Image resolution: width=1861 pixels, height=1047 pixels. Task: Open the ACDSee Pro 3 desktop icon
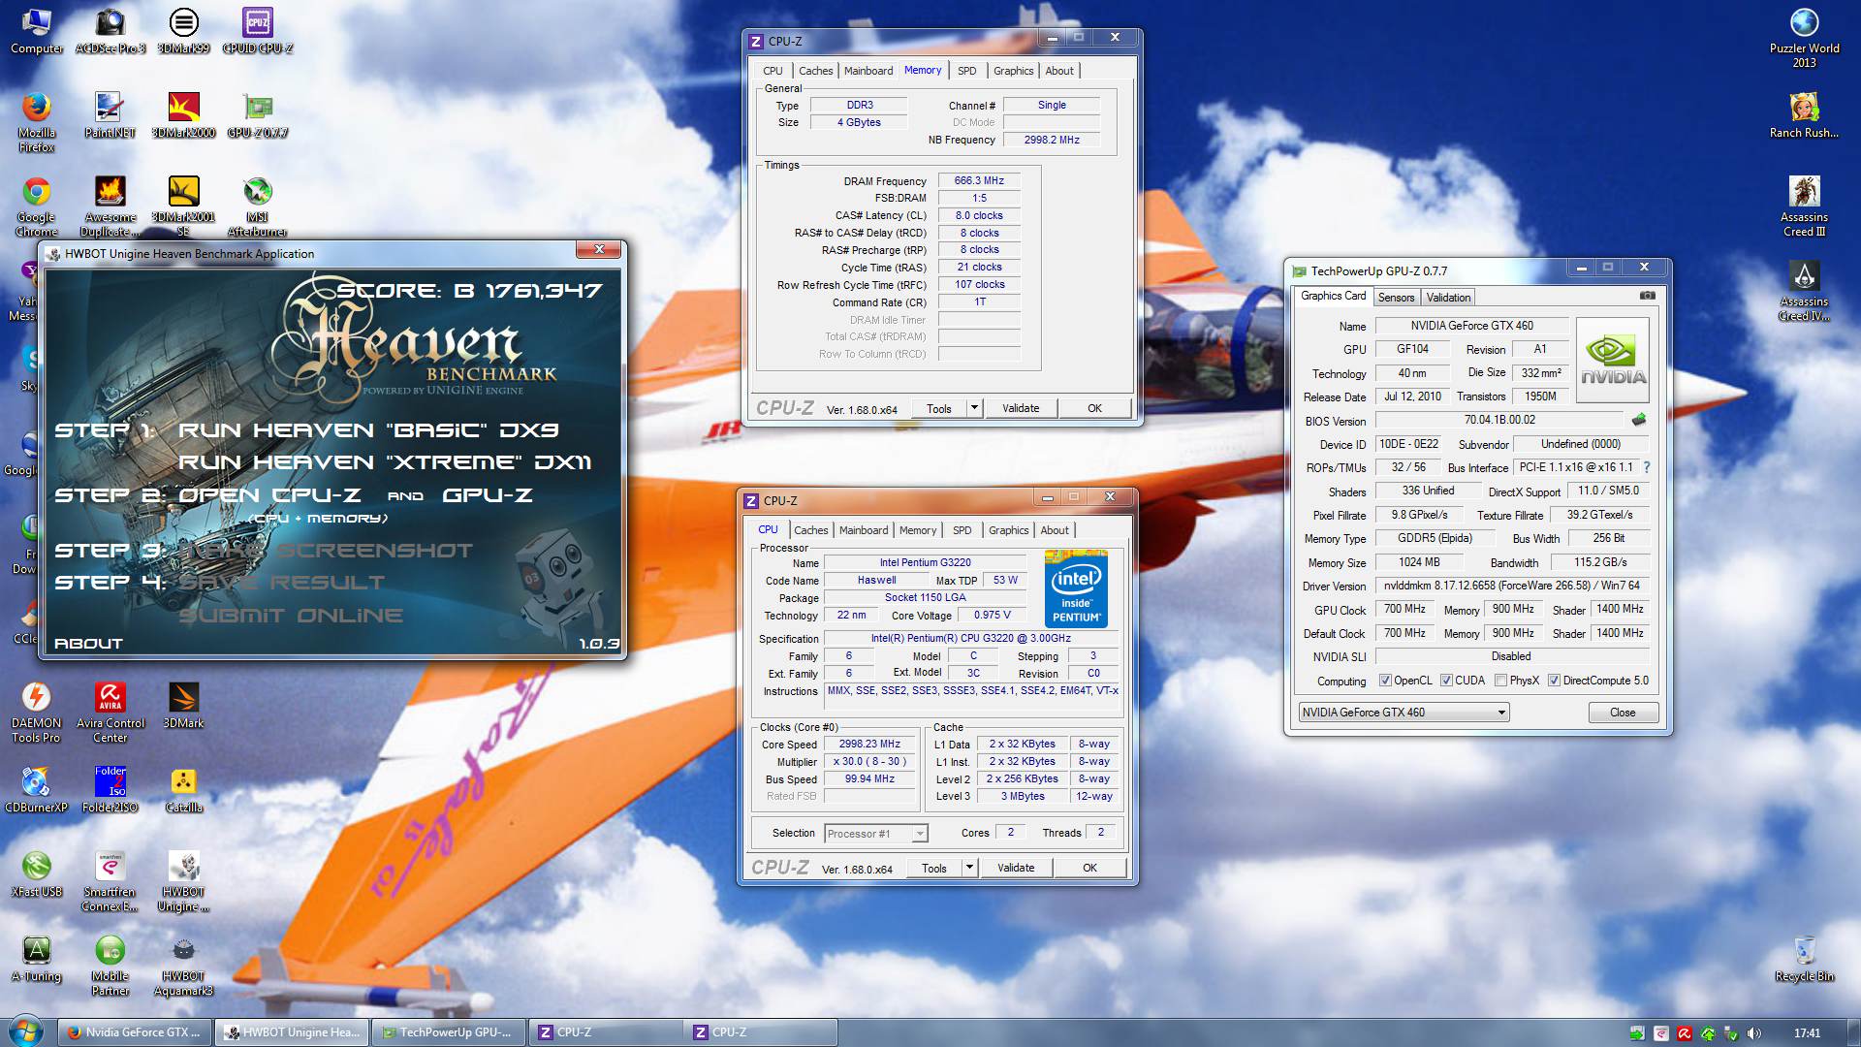[x=110, y=30]
